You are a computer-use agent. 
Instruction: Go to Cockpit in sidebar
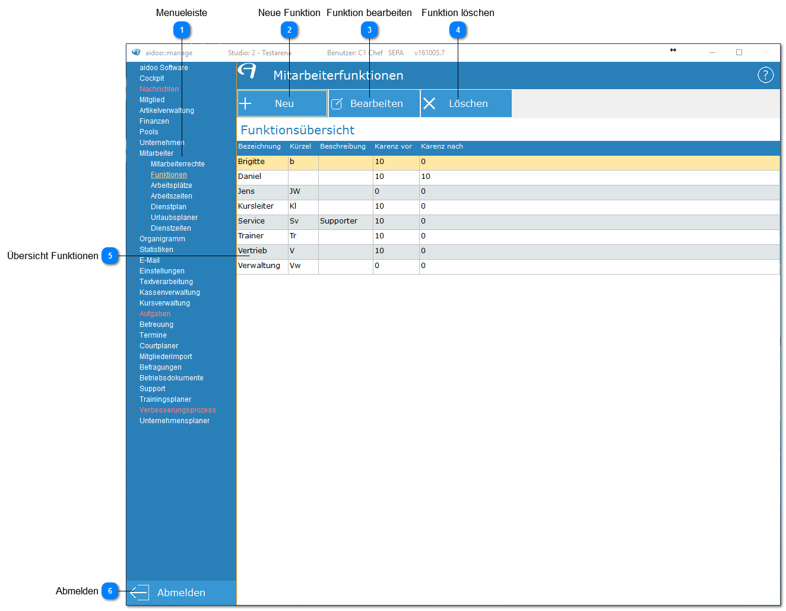tap(152, 78)
